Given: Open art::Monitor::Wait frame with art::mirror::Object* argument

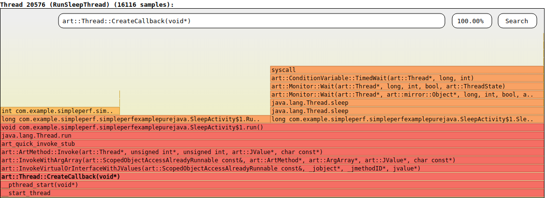Looking at the screenshot, I should [407, 95].
